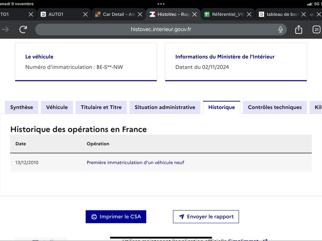Focus the histovec.interieur.gouv.fr address bar
The width and height of the screenshot is (322, 241).
(161, 29)
